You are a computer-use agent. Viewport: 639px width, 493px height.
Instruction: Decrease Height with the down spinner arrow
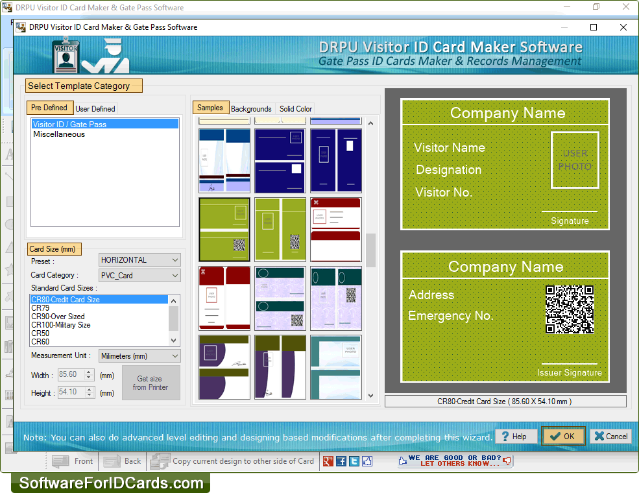pyautogui.click(x=89, y=395)
